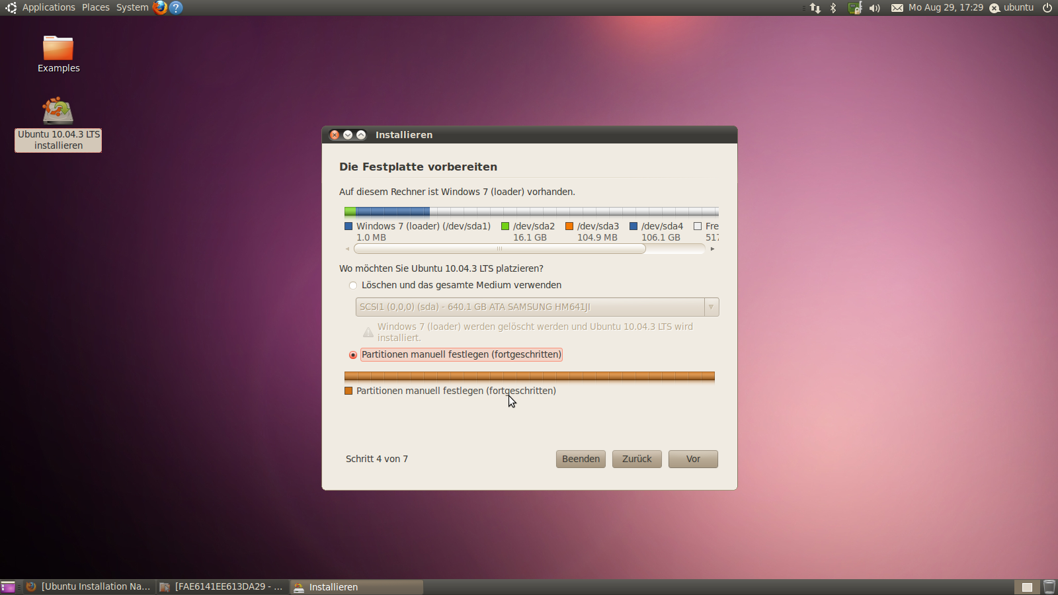This screenshot has width=1058, height=595.
Task: Click the blue help icon in panel
Action: (176, 7)
